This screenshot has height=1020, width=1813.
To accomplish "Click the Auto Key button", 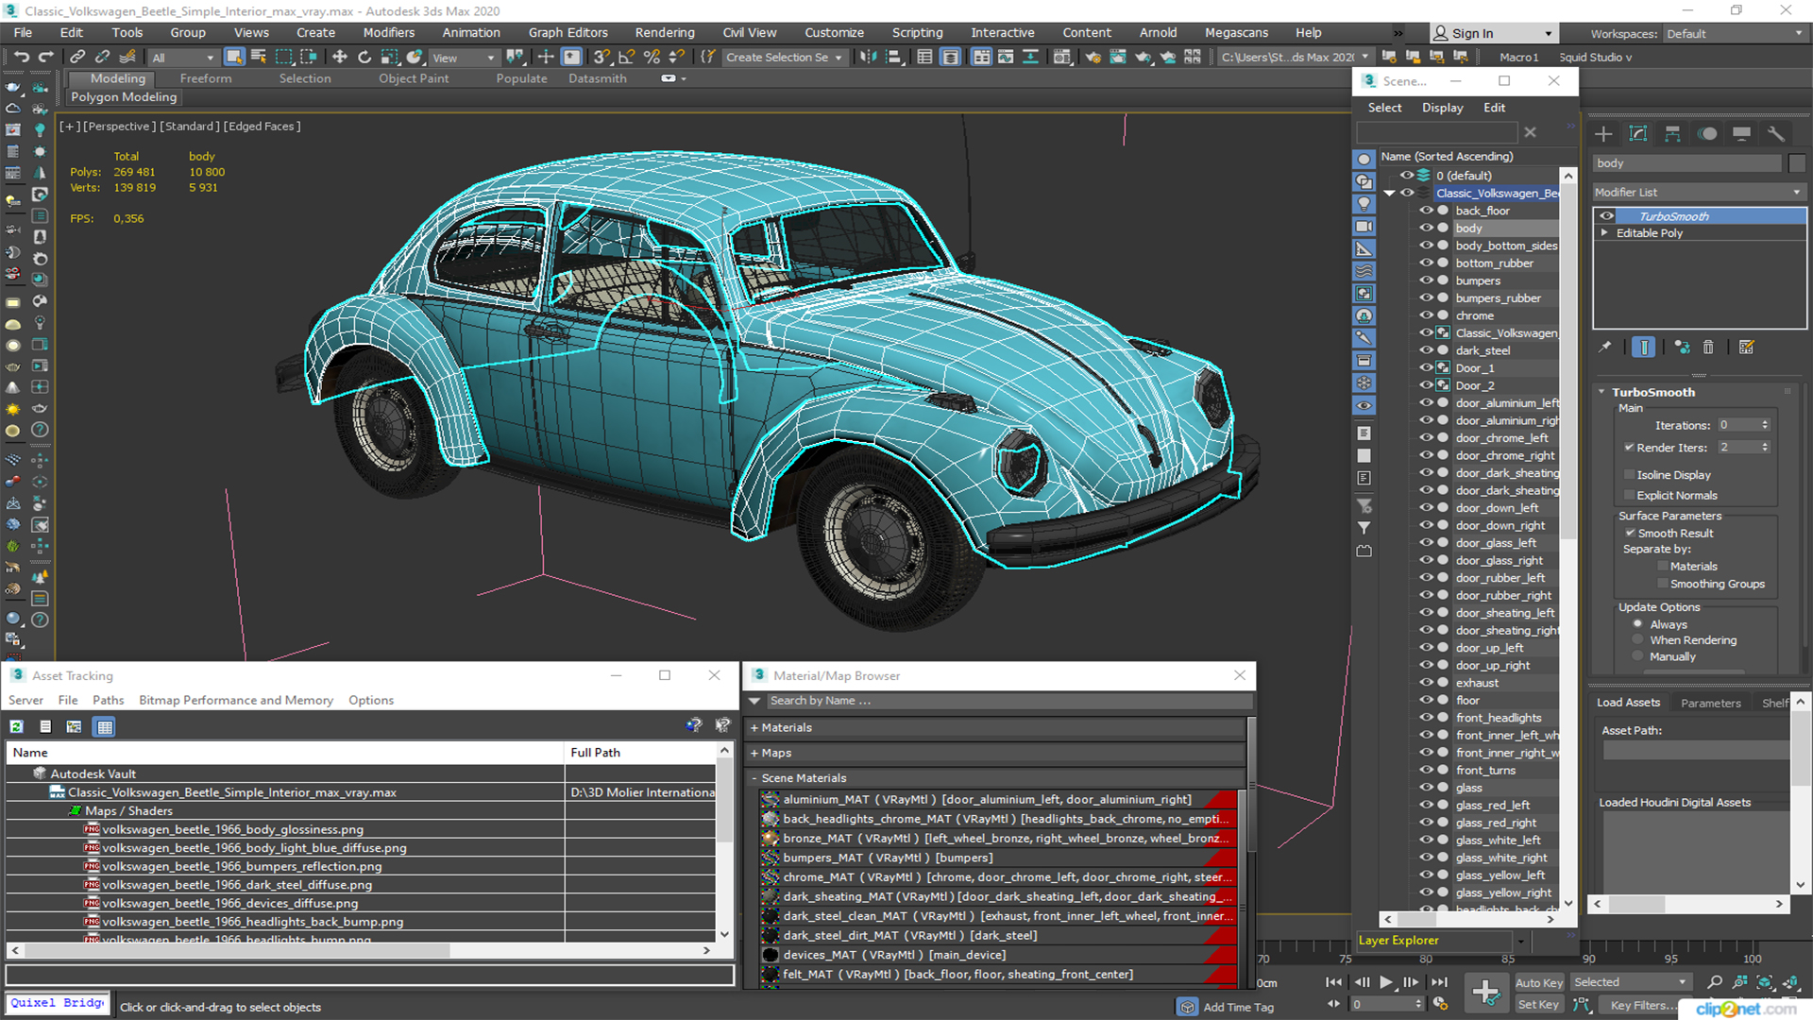I will point(1539,983).
